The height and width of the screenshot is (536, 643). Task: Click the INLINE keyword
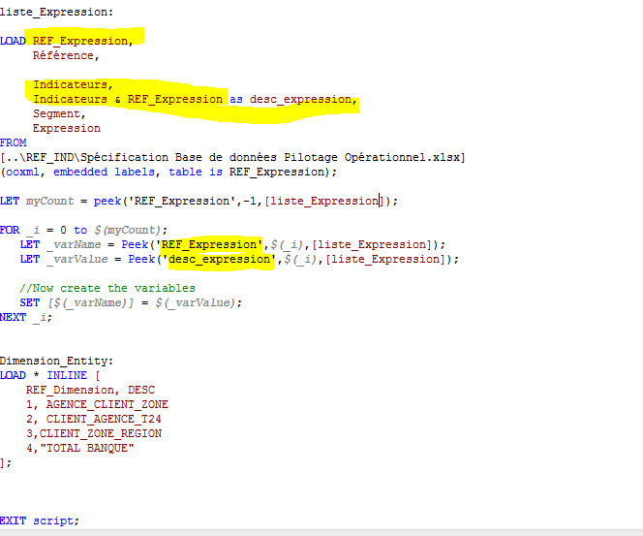(67, 375)
